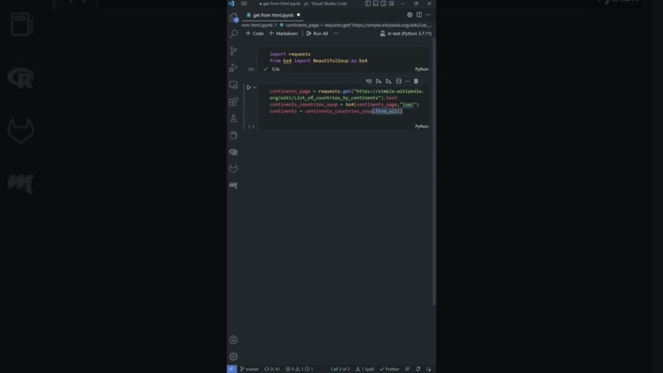Check problems via warnings count indicator
Viewport: 663px width, 373px height.
pyautogui.click(x=300, y=368)
